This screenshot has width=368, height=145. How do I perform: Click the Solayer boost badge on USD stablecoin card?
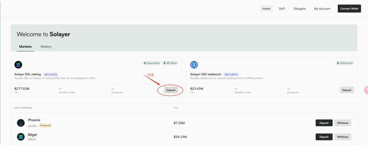(x=345, y=63)
